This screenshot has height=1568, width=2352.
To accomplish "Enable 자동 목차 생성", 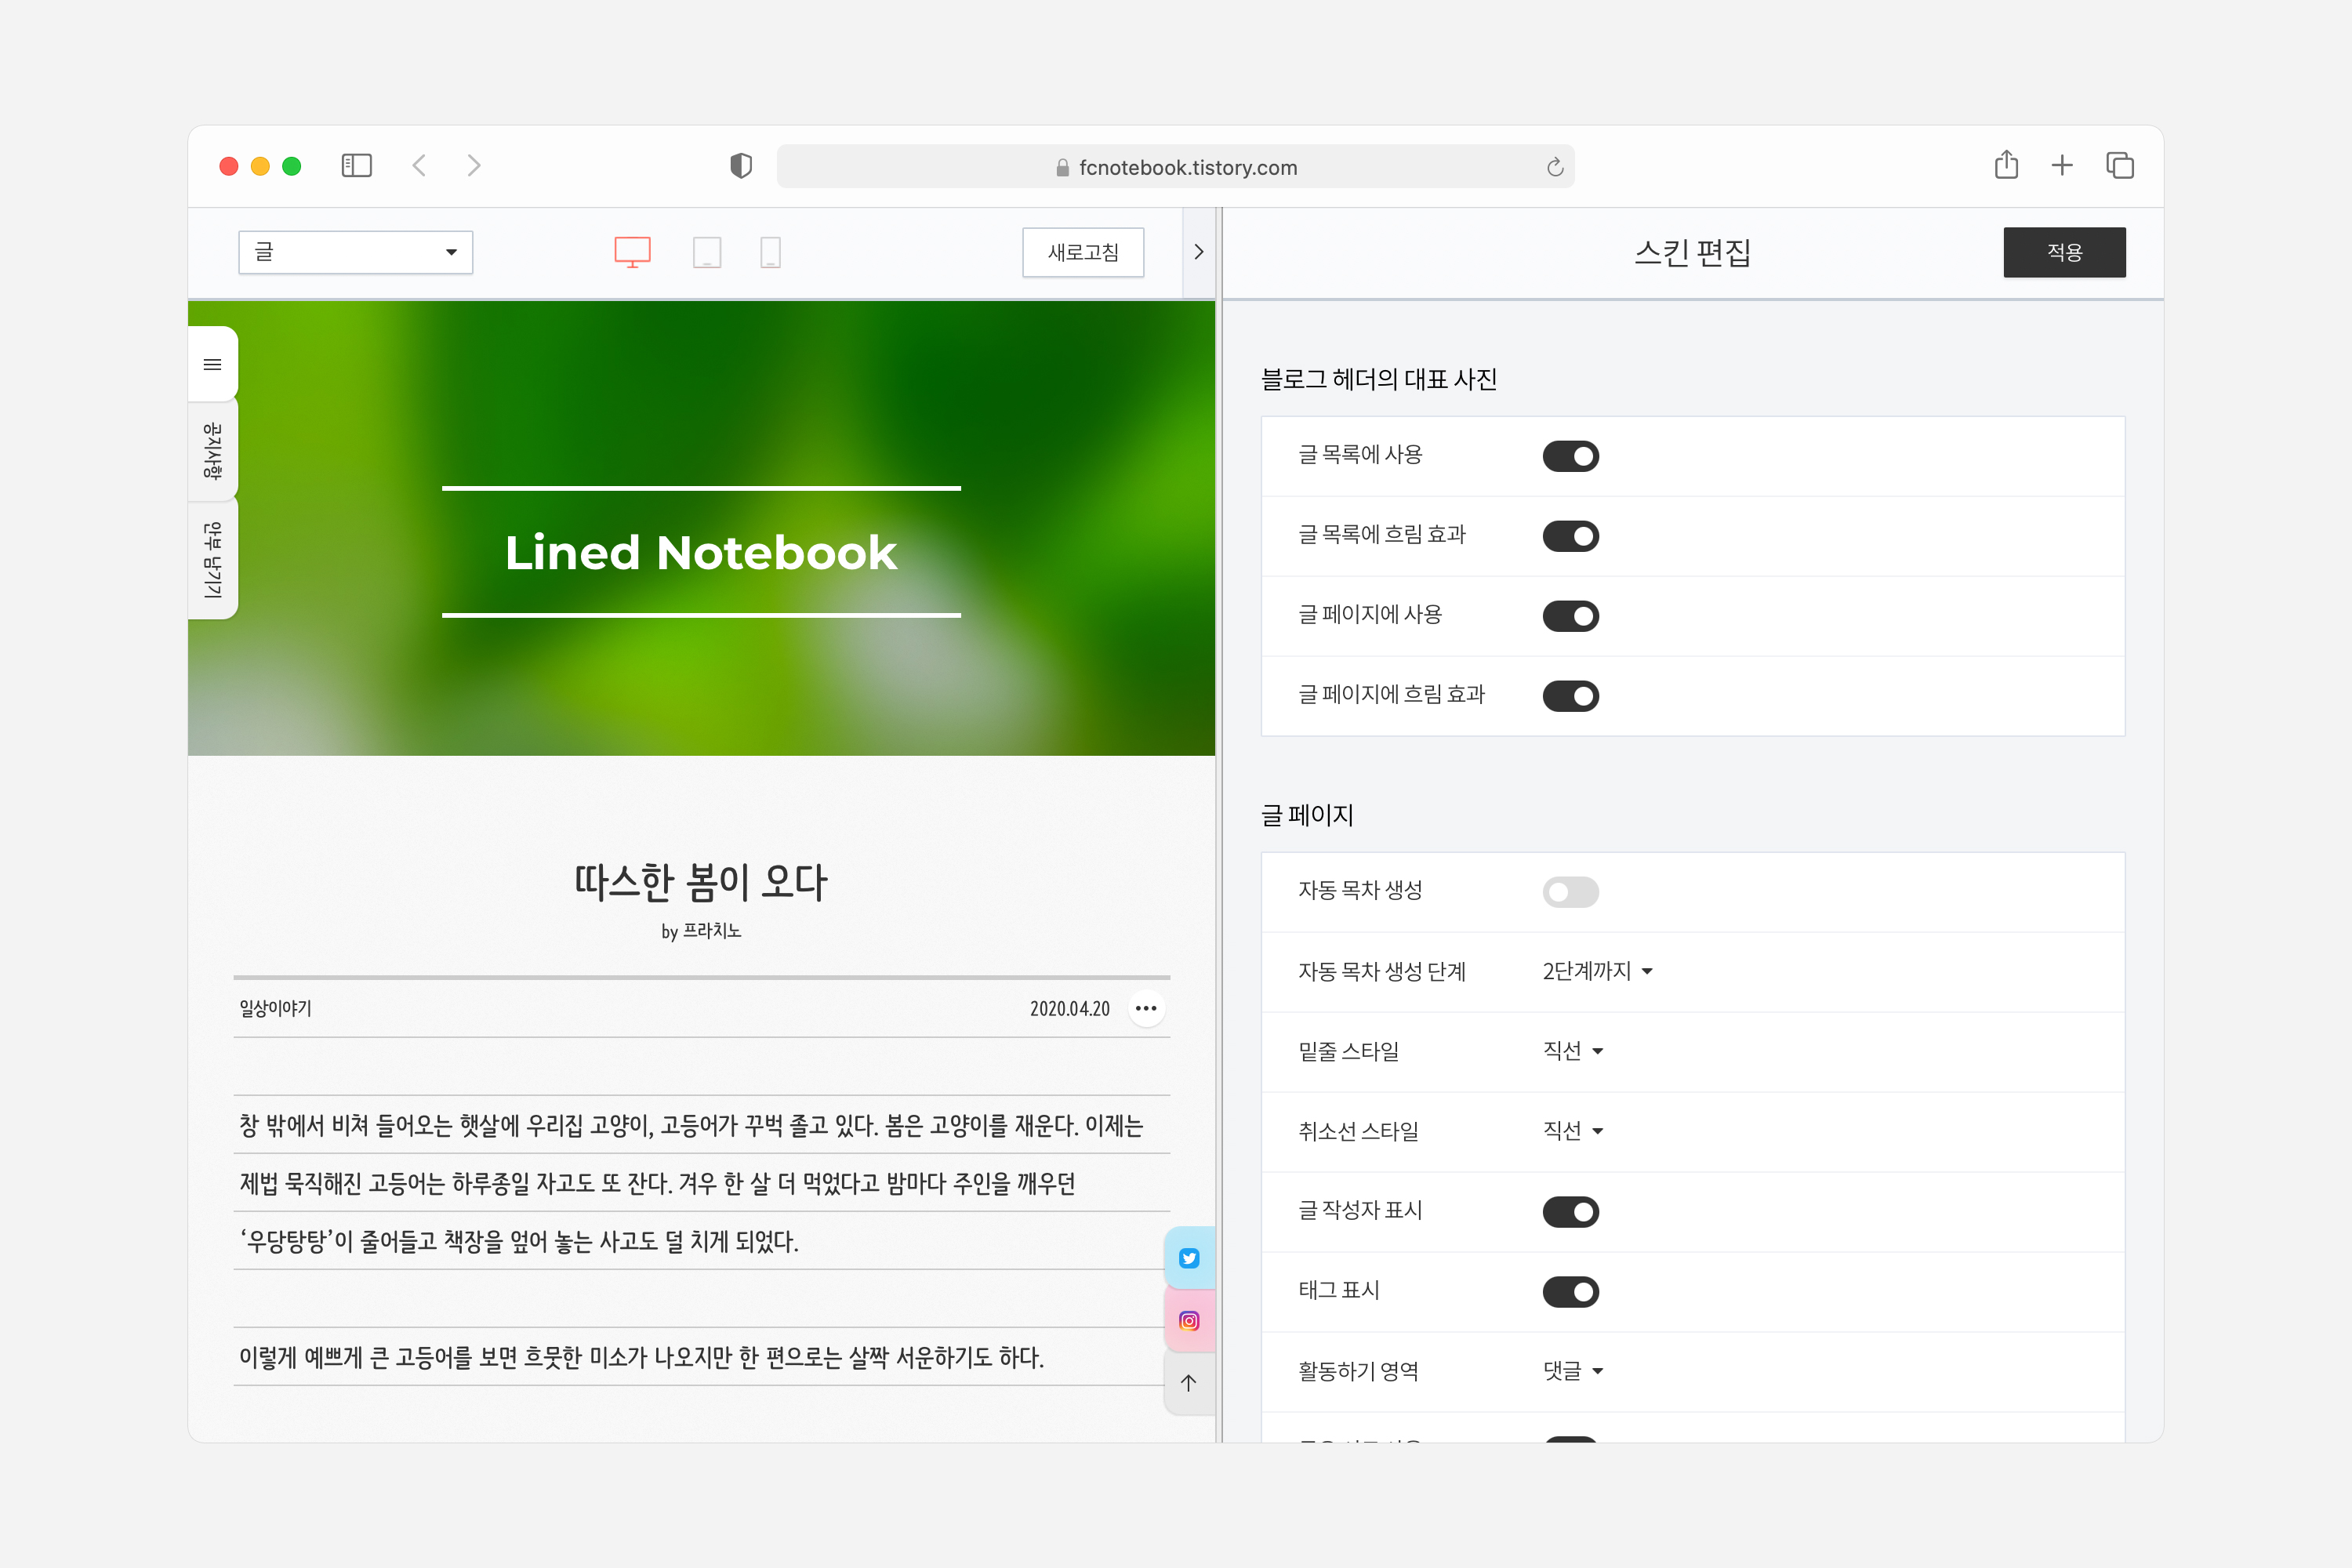I will tap(1570, 892).
